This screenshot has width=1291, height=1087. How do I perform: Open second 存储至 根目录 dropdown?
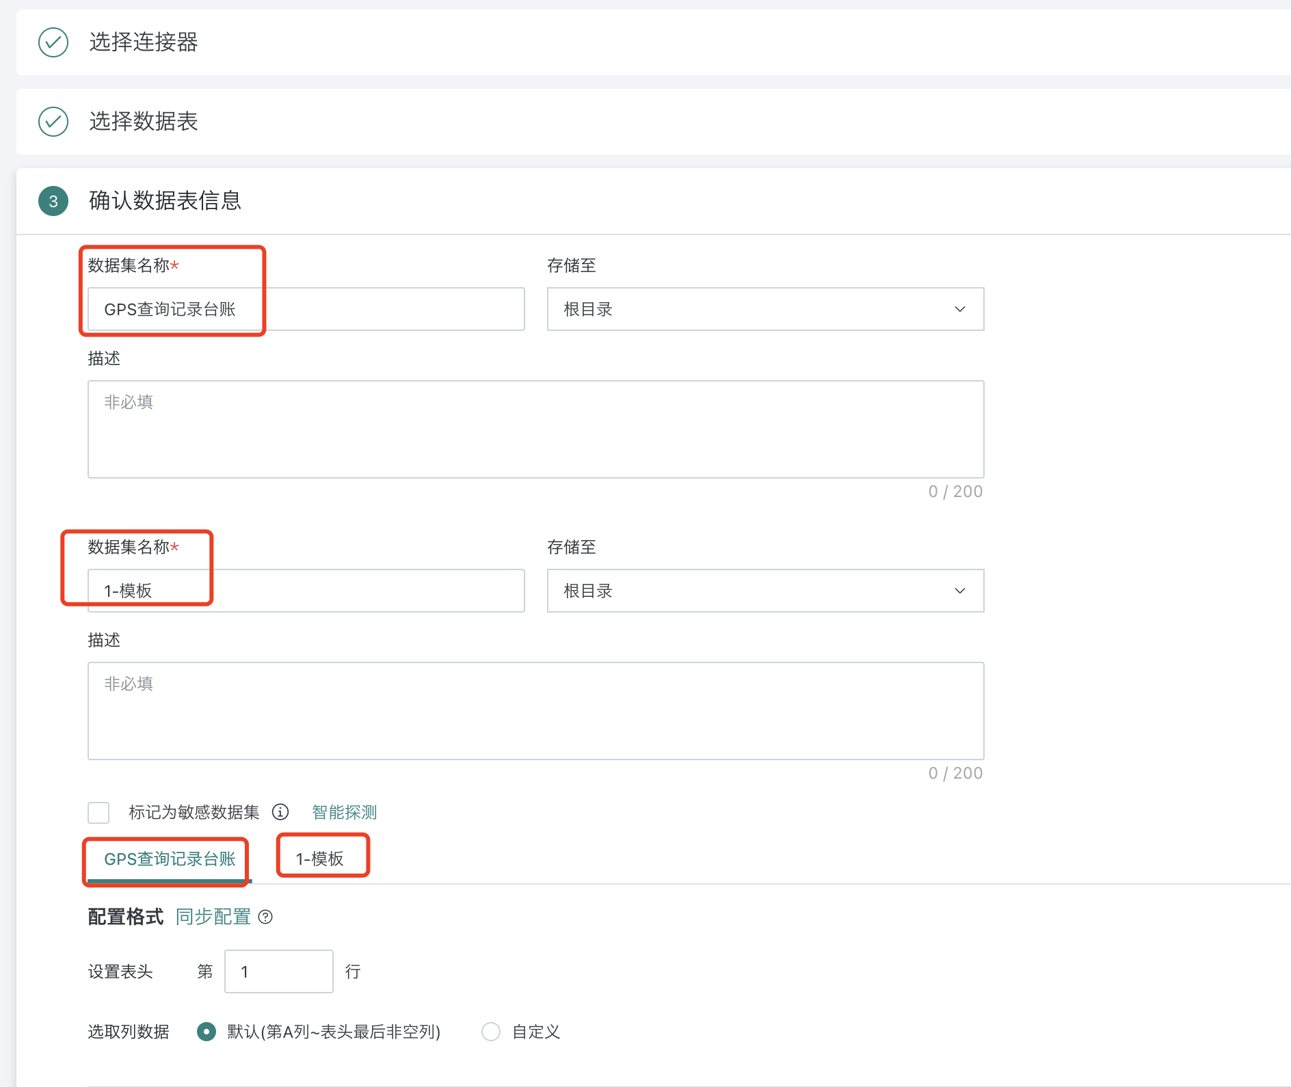764,591
